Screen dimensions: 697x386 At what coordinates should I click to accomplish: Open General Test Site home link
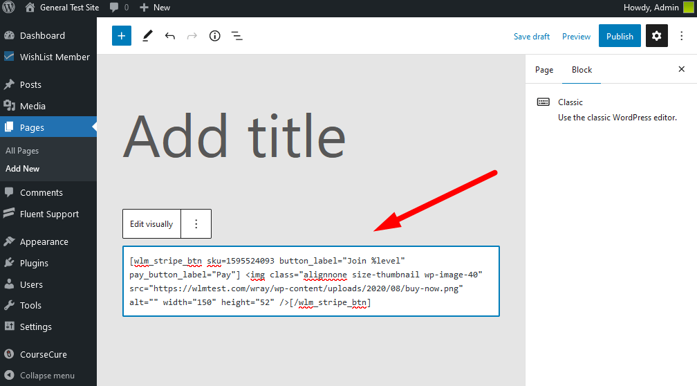point(62,7)
